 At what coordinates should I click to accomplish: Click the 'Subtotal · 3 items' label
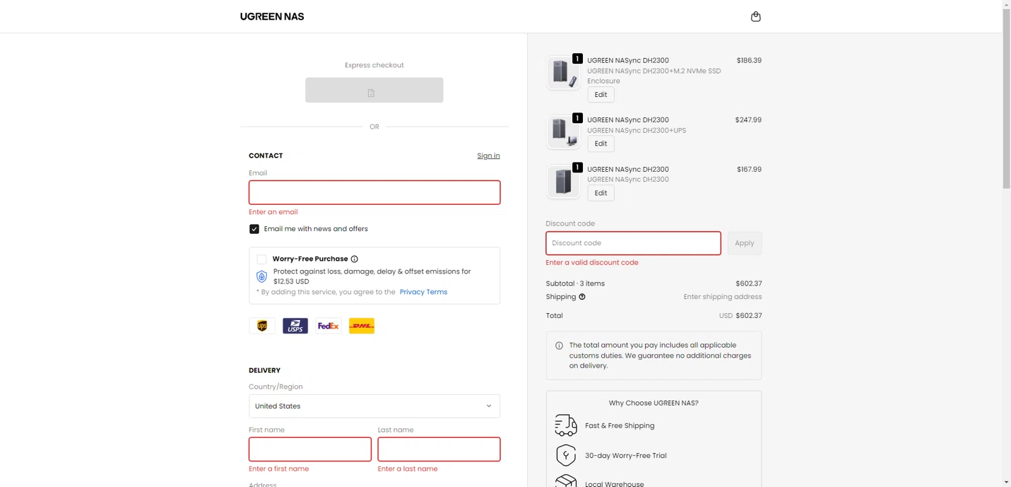pos(575,284)
